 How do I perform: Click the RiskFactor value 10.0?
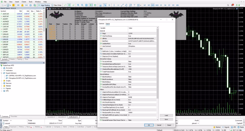coord(142,51)
